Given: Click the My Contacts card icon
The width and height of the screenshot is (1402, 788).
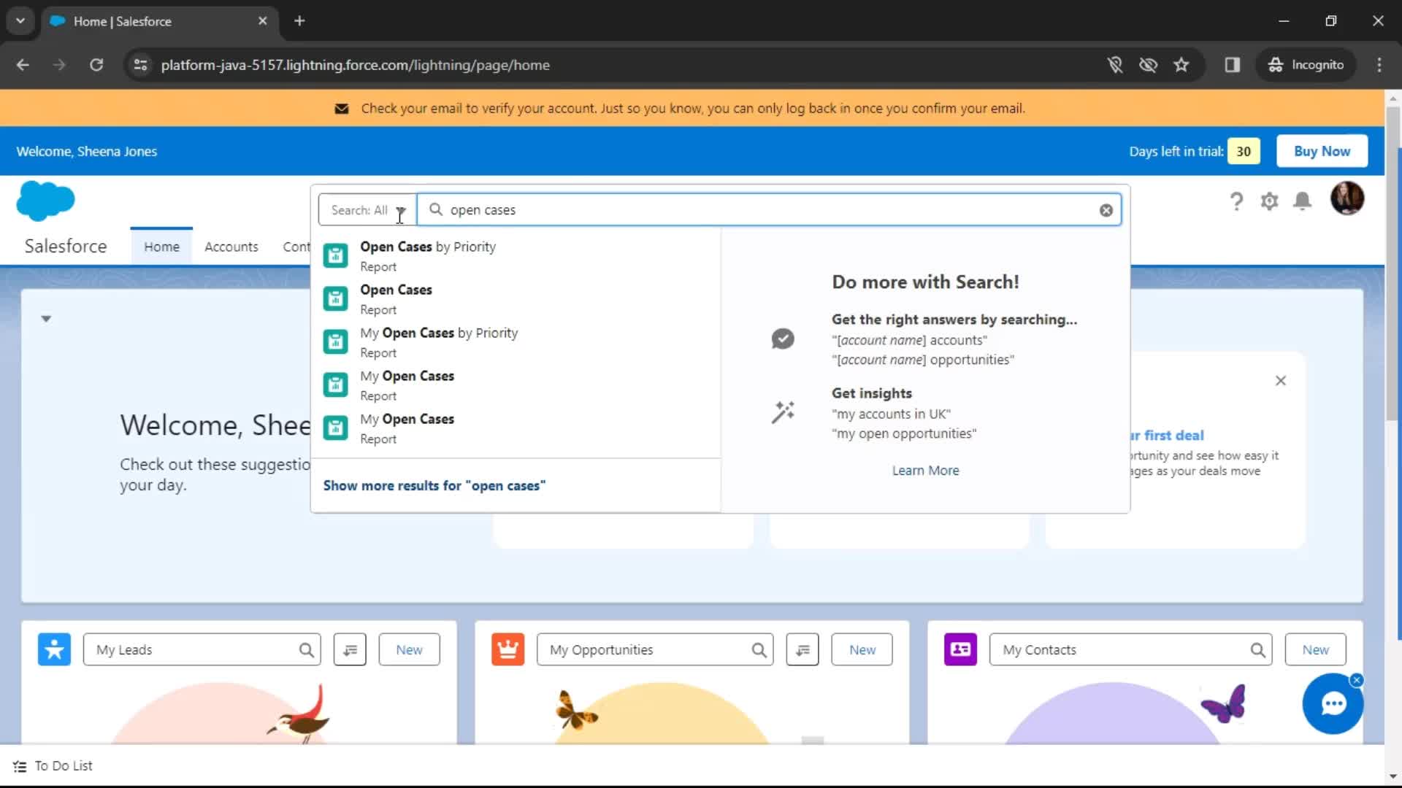Looking at the screenshot, I should coord(960,649).
